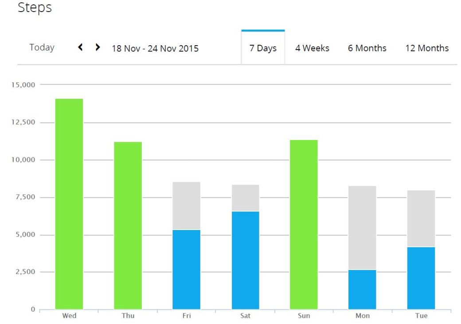461x324 pixels.
Task: Click the Today link
Action: pos(42,47)
